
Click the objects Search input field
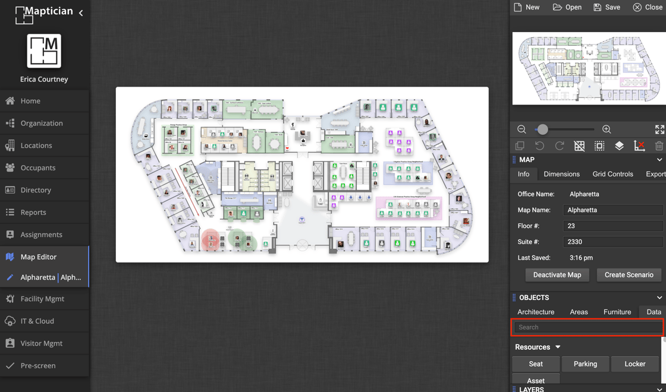point(588,327)
